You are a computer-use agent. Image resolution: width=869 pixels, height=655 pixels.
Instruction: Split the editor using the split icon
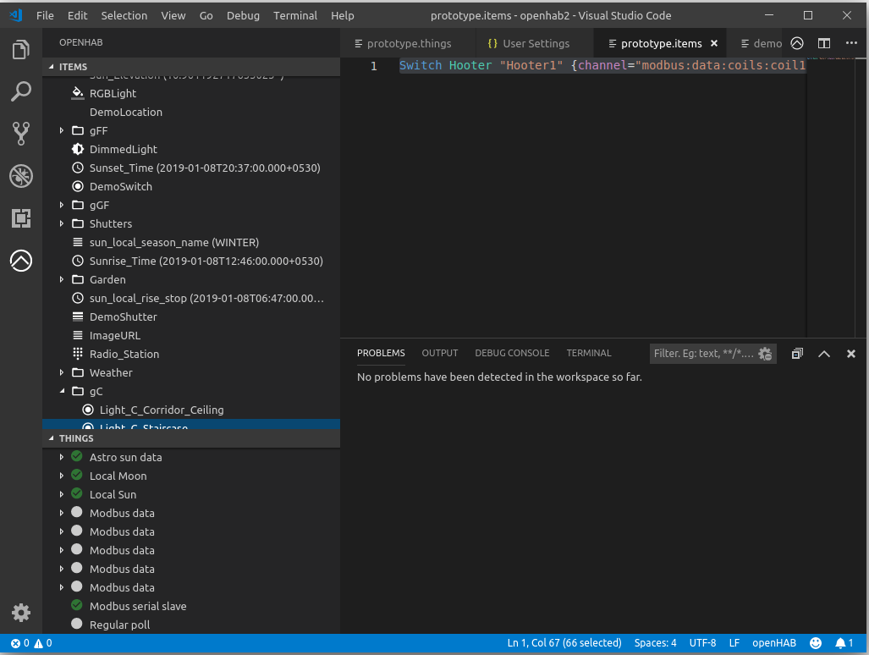click(823, 42)
